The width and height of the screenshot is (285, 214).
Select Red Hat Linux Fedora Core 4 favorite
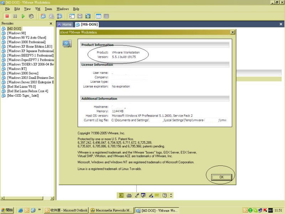27,91
